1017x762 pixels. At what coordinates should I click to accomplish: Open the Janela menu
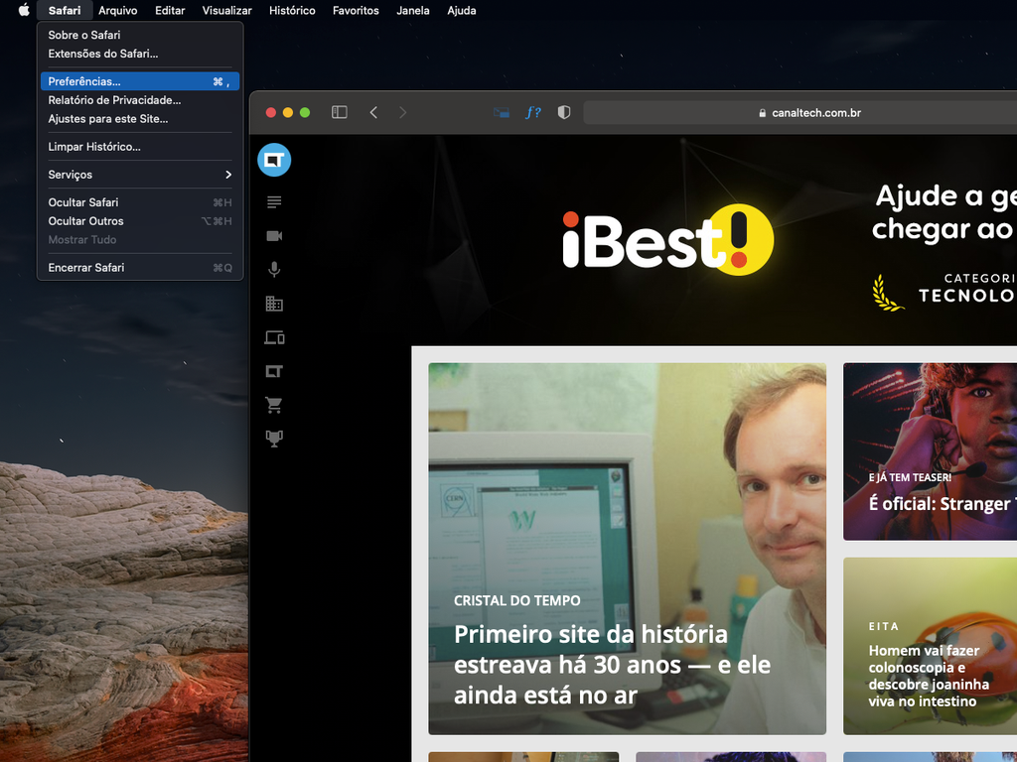[413, 10]
